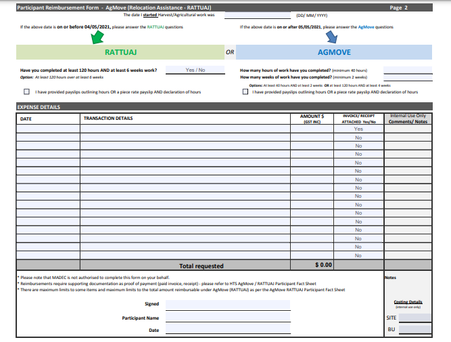This screenshot has width=451, height=342.
Task: Click the blue AGMOVE heading
Action: tap(334, 52)
